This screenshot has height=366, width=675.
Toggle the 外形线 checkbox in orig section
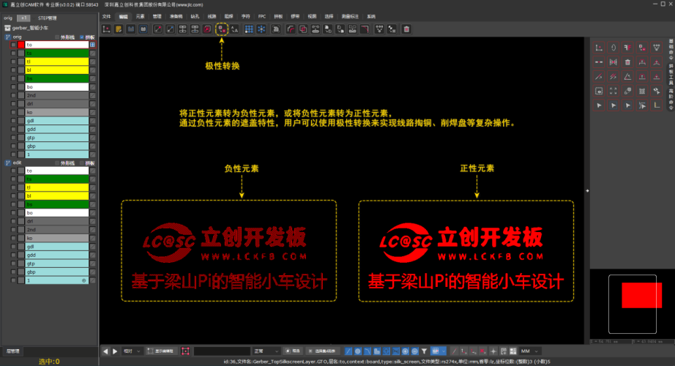tap(57, 37)
